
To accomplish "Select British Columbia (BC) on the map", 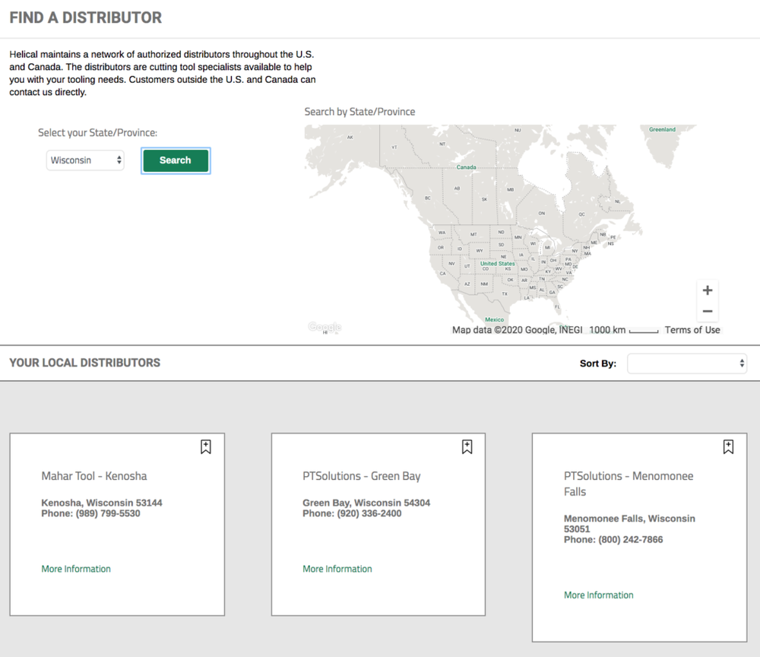I will (427, 198).
